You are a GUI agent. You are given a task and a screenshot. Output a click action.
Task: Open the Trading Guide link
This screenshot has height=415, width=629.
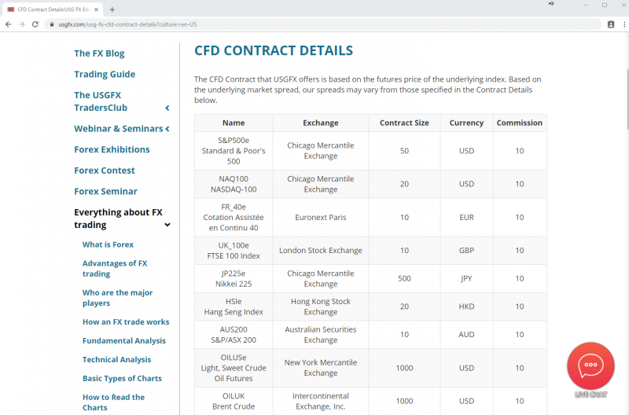point(105,74)
